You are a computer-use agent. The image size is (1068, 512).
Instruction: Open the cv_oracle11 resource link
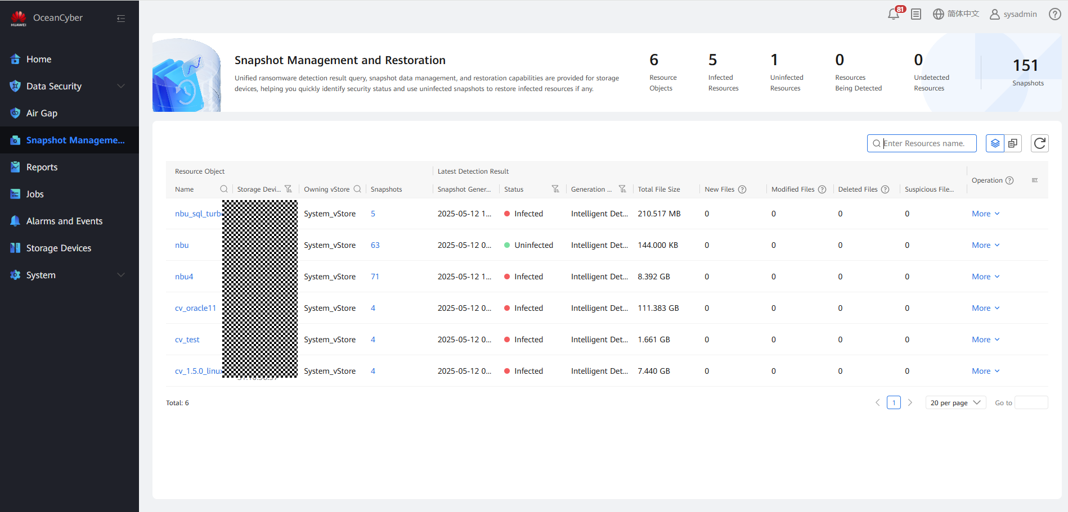(195, 308)
